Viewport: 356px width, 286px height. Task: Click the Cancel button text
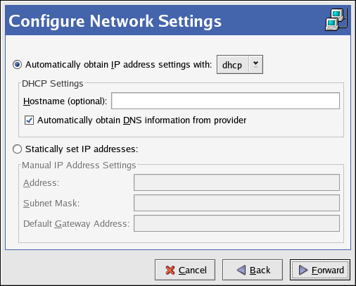[x=193, y=271]
